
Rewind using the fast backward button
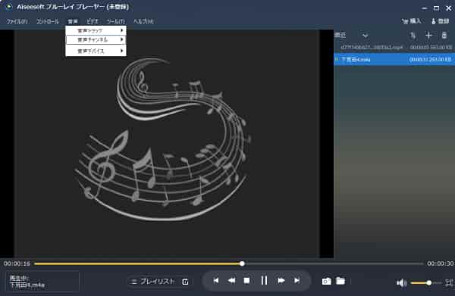tap(231, 280)
